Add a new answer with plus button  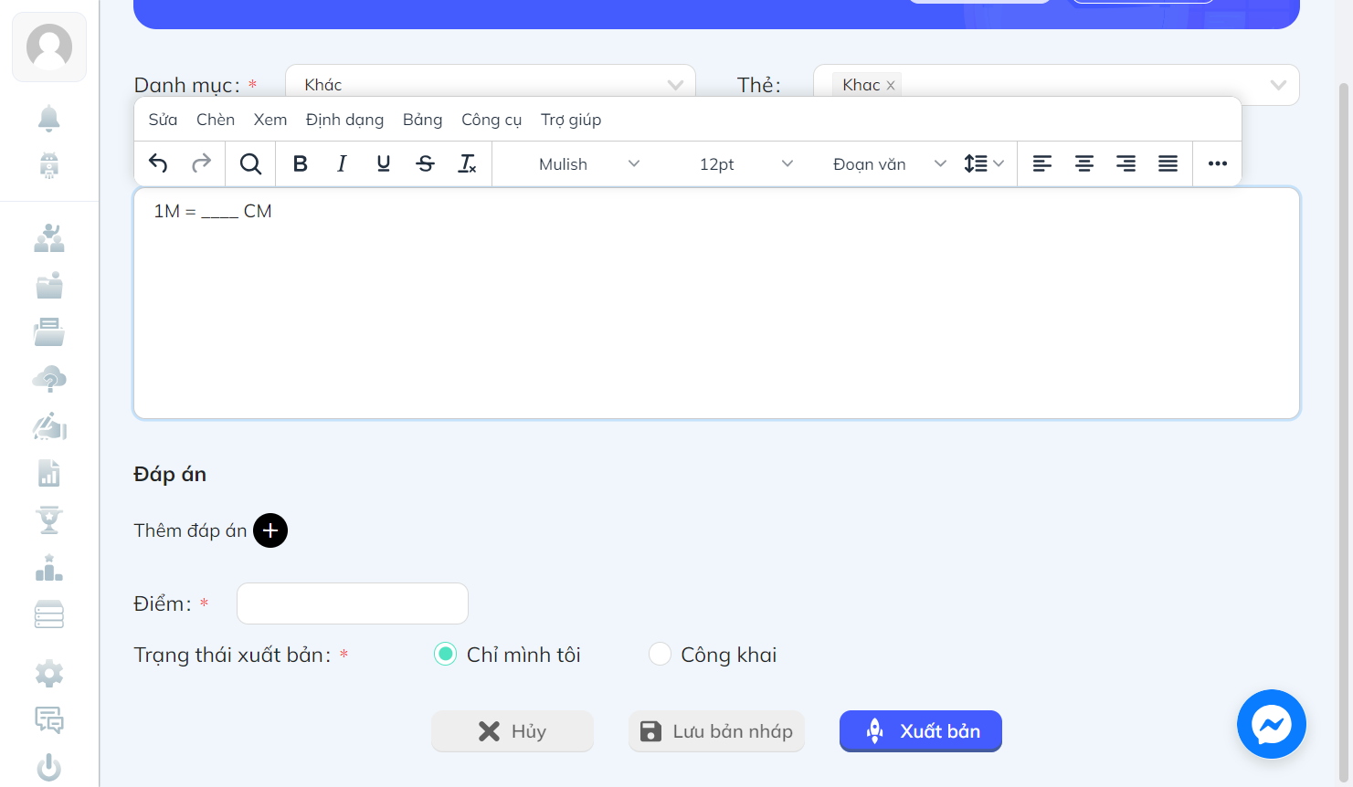pyautogui.click(x=270, y=530)
